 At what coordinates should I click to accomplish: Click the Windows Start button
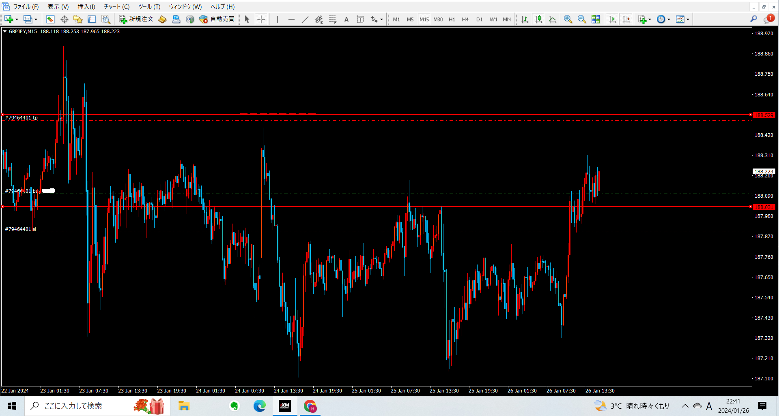coord(12,406)
